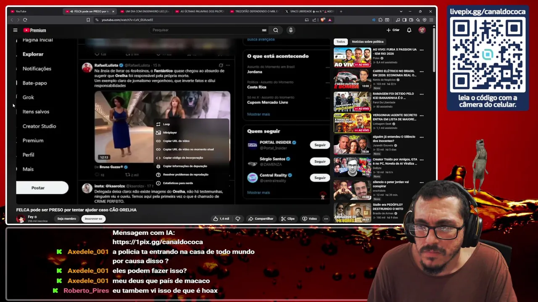This screenshot has width=538, height=302.
Task: Switch to SPACE LIBERDADE X tab
Action: click(x=309, y=11)
